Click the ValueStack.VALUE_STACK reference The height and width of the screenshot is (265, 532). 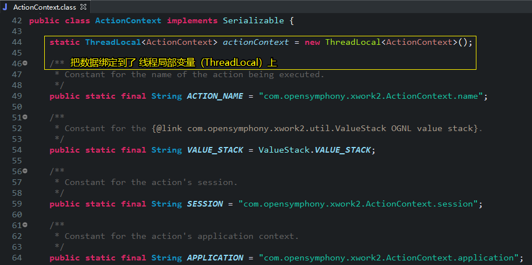pos(315,150)
